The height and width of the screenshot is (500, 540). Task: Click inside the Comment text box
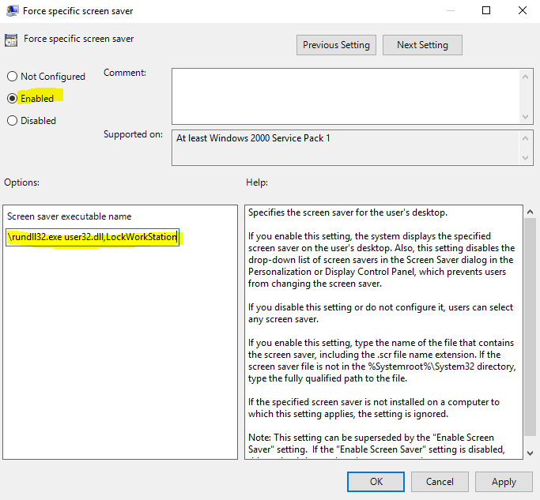click(344, 96)
